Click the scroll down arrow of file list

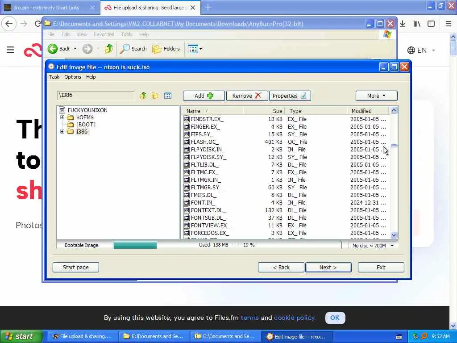click(394, 235)
